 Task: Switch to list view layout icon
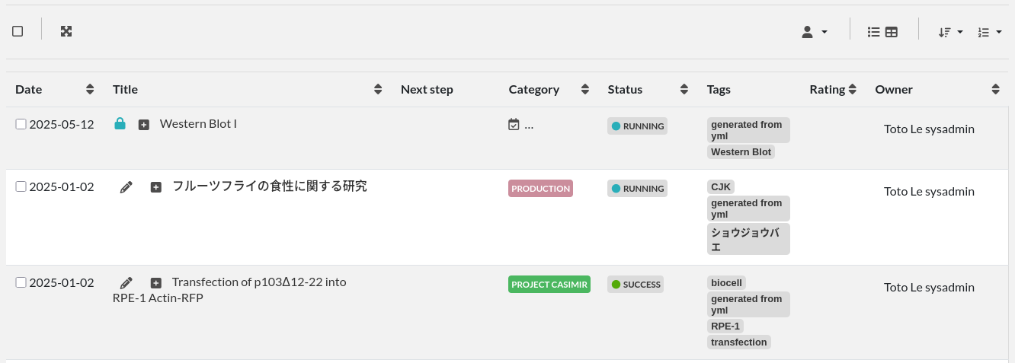coord(874,32)
